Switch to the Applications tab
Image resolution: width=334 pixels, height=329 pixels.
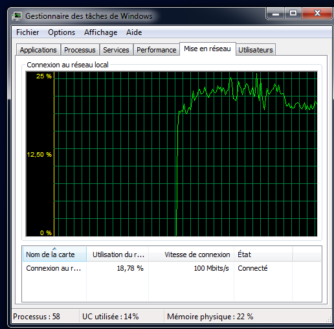tap(38, 50)
